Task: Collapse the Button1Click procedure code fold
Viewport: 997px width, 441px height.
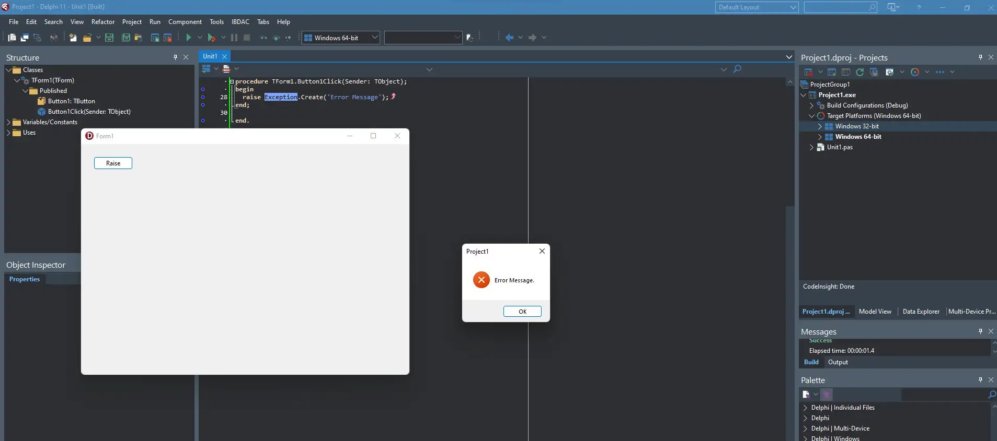Action: click(x=232, y=81)
